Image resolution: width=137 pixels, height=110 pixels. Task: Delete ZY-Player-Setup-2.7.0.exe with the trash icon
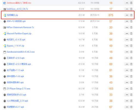(x=131, y=89)
